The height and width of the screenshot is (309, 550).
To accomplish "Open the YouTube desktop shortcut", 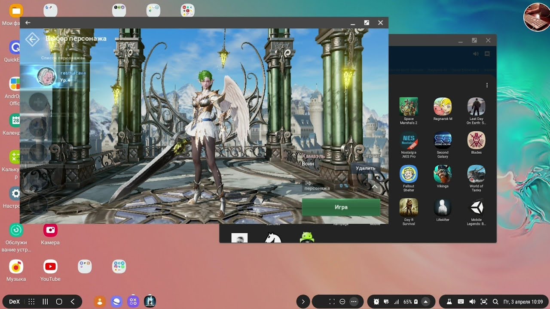I will [x=50, y=270].
